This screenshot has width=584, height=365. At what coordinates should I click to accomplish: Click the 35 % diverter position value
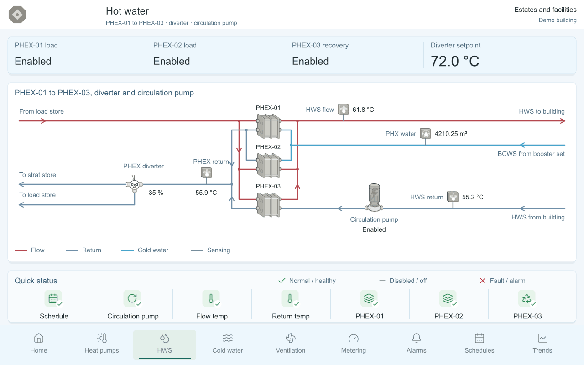point(156,193)
